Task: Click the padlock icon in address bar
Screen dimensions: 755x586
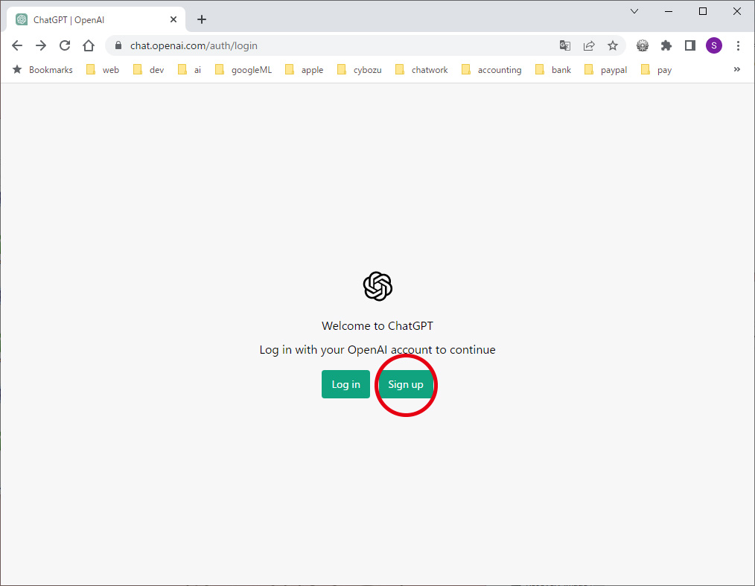Action: tap(117, 45)
